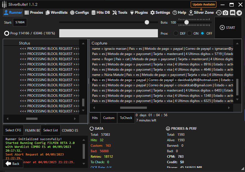Show the Hits results tab

tap(95, 118)
